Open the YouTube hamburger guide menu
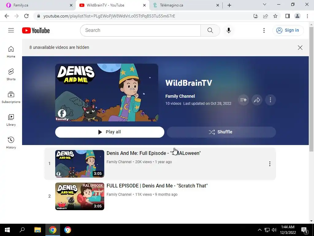This screenshot has width=314, height=236. [x=11, y=30]
